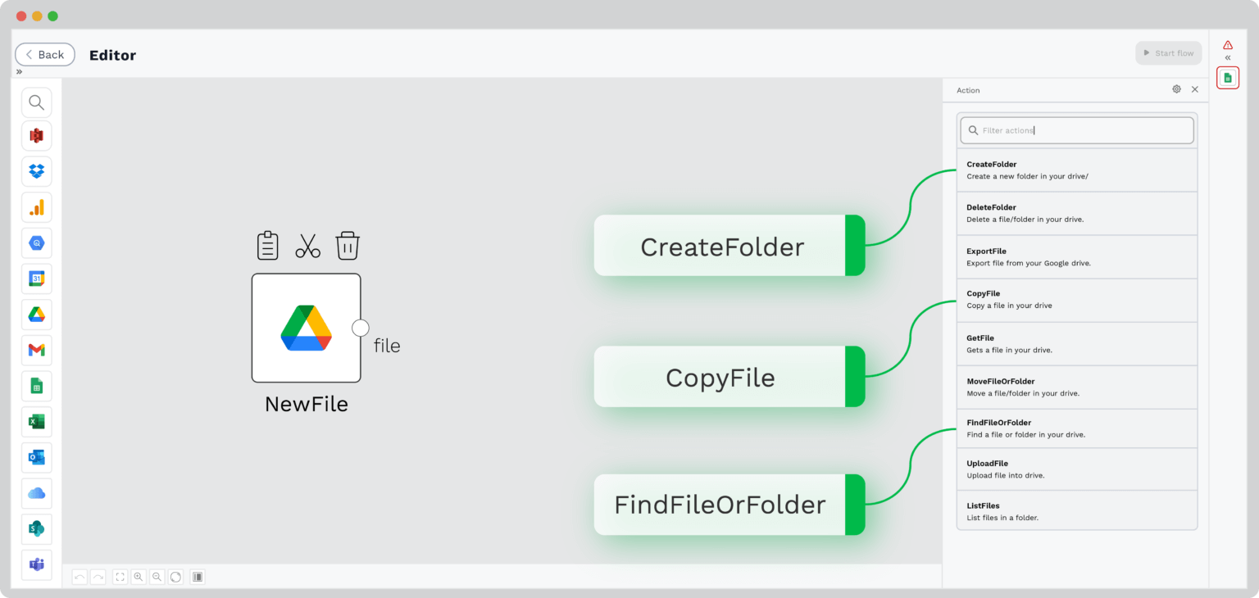Zoom in using the magnifier plus icon
Image resolution: width=1259 pixels, height=598 pixels.
coord(138,577)
